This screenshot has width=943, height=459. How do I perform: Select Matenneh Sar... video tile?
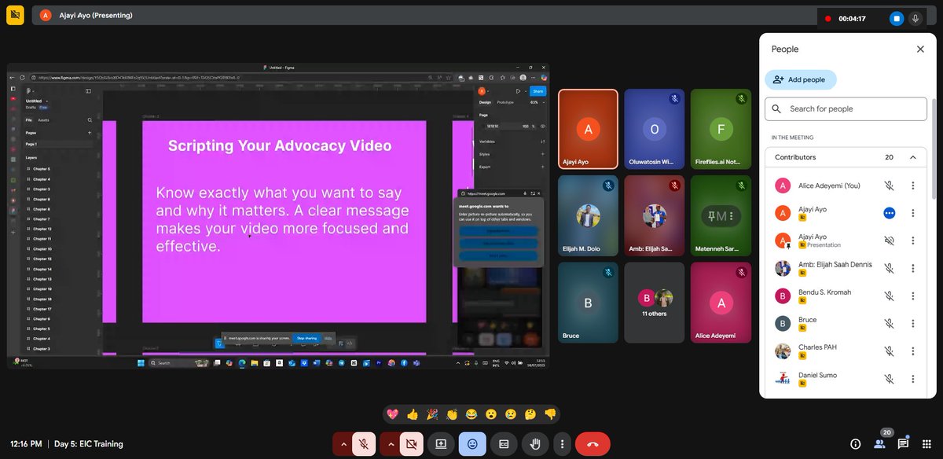click(x=721, y=216)
